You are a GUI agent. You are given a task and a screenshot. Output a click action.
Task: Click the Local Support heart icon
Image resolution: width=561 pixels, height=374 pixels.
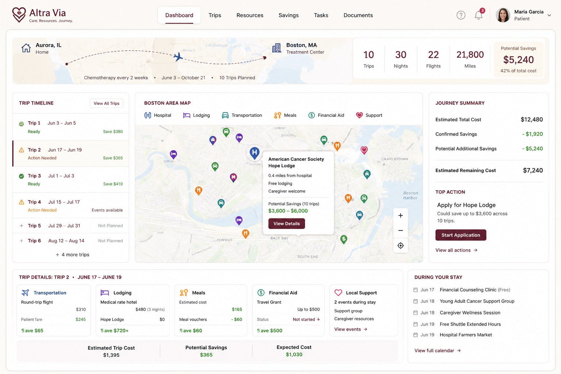339,293
